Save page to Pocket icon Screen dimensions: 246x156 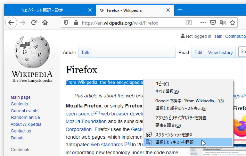click(213, 23)
